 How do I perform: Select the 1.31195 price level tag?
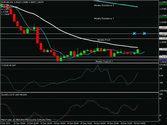(x=163, y=38)
